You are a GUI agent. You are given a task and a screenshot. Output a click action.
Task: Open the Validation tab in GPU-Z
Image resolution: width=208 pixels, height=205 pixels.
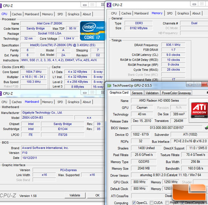coord(152,93)
